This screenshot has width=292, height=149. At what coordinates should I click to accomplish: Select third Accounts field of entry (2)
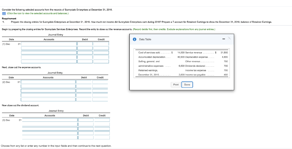pos(48,91)
